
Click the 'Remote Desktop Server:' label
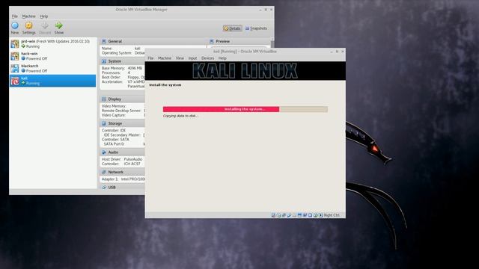(121, 111)
